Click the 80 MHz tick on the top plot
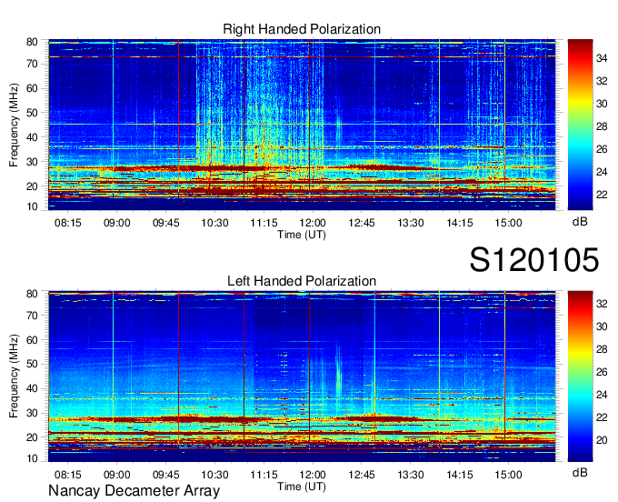618x502 pixels. coord(33,42)
